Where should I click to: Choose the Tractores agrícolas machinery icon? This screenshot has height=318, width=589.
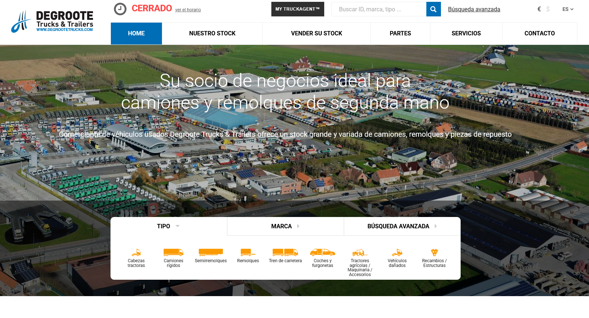[360, 253]
